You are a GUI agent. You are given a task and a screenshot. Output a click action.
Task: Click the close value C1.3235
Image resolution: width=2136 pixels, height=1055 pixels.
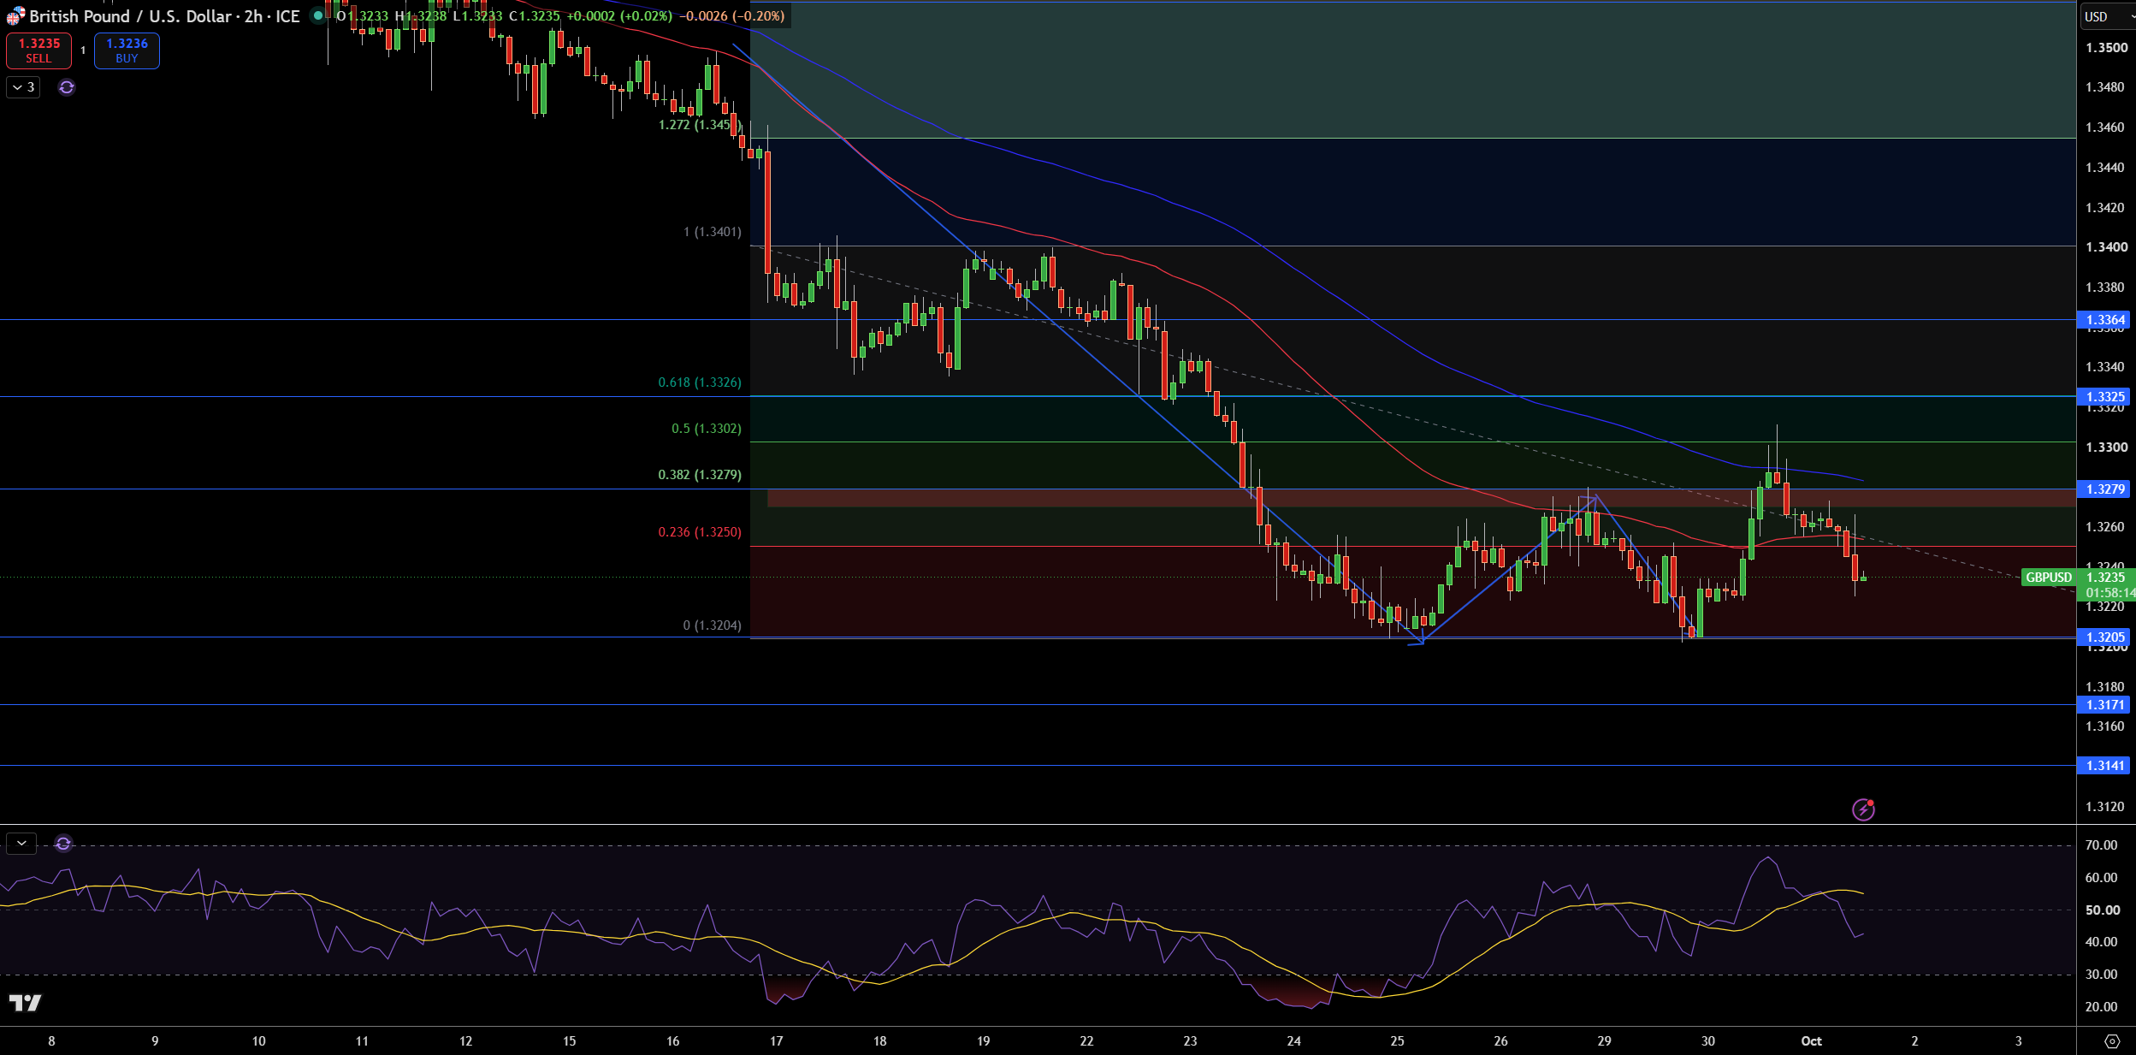[535, 16]
